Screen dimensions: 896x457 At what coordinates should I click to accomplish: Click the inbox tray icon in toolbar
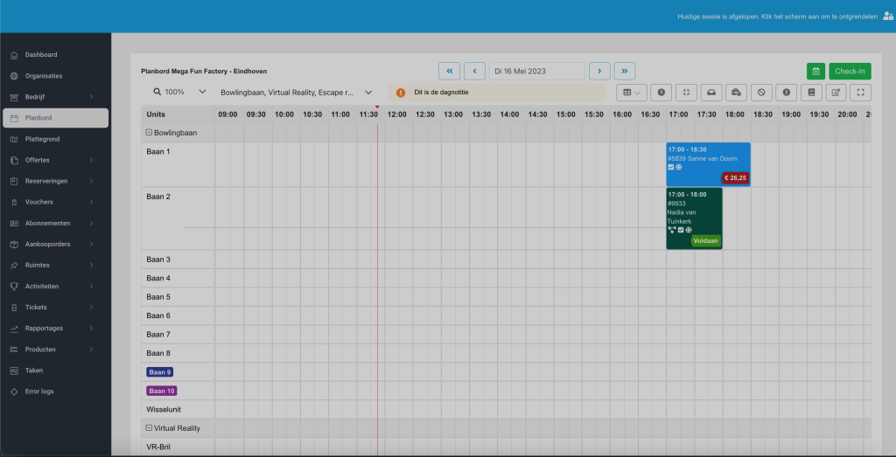point(711,92)
